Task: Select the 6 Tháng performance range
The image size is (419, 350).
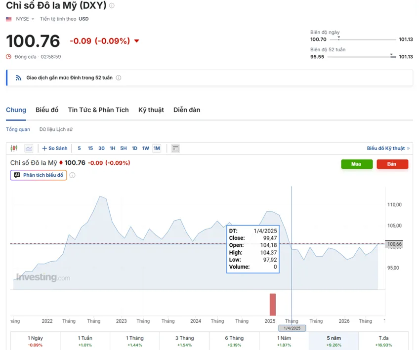Action: click(234, 341)
